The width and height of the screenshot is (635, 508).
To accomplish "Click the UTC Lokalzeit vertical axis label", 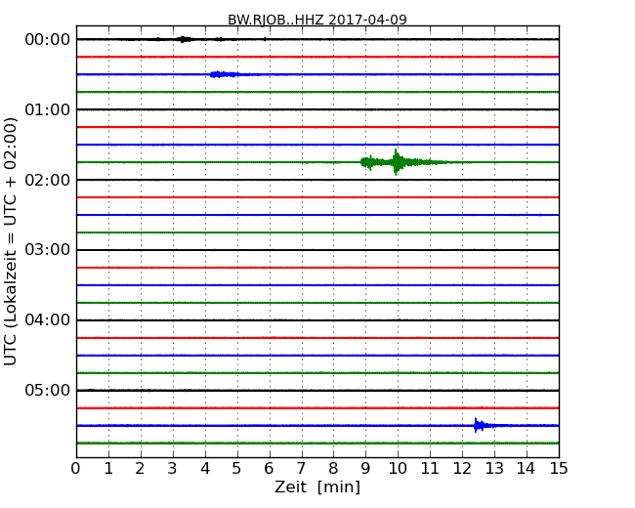I will point(11,241).
